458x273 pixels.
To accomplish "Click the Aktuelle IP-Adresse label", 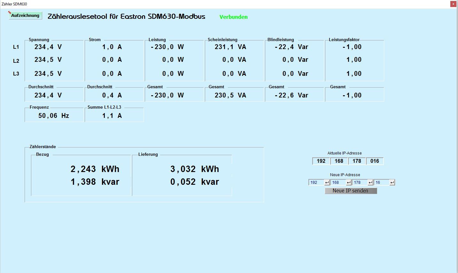I will 345,153.
